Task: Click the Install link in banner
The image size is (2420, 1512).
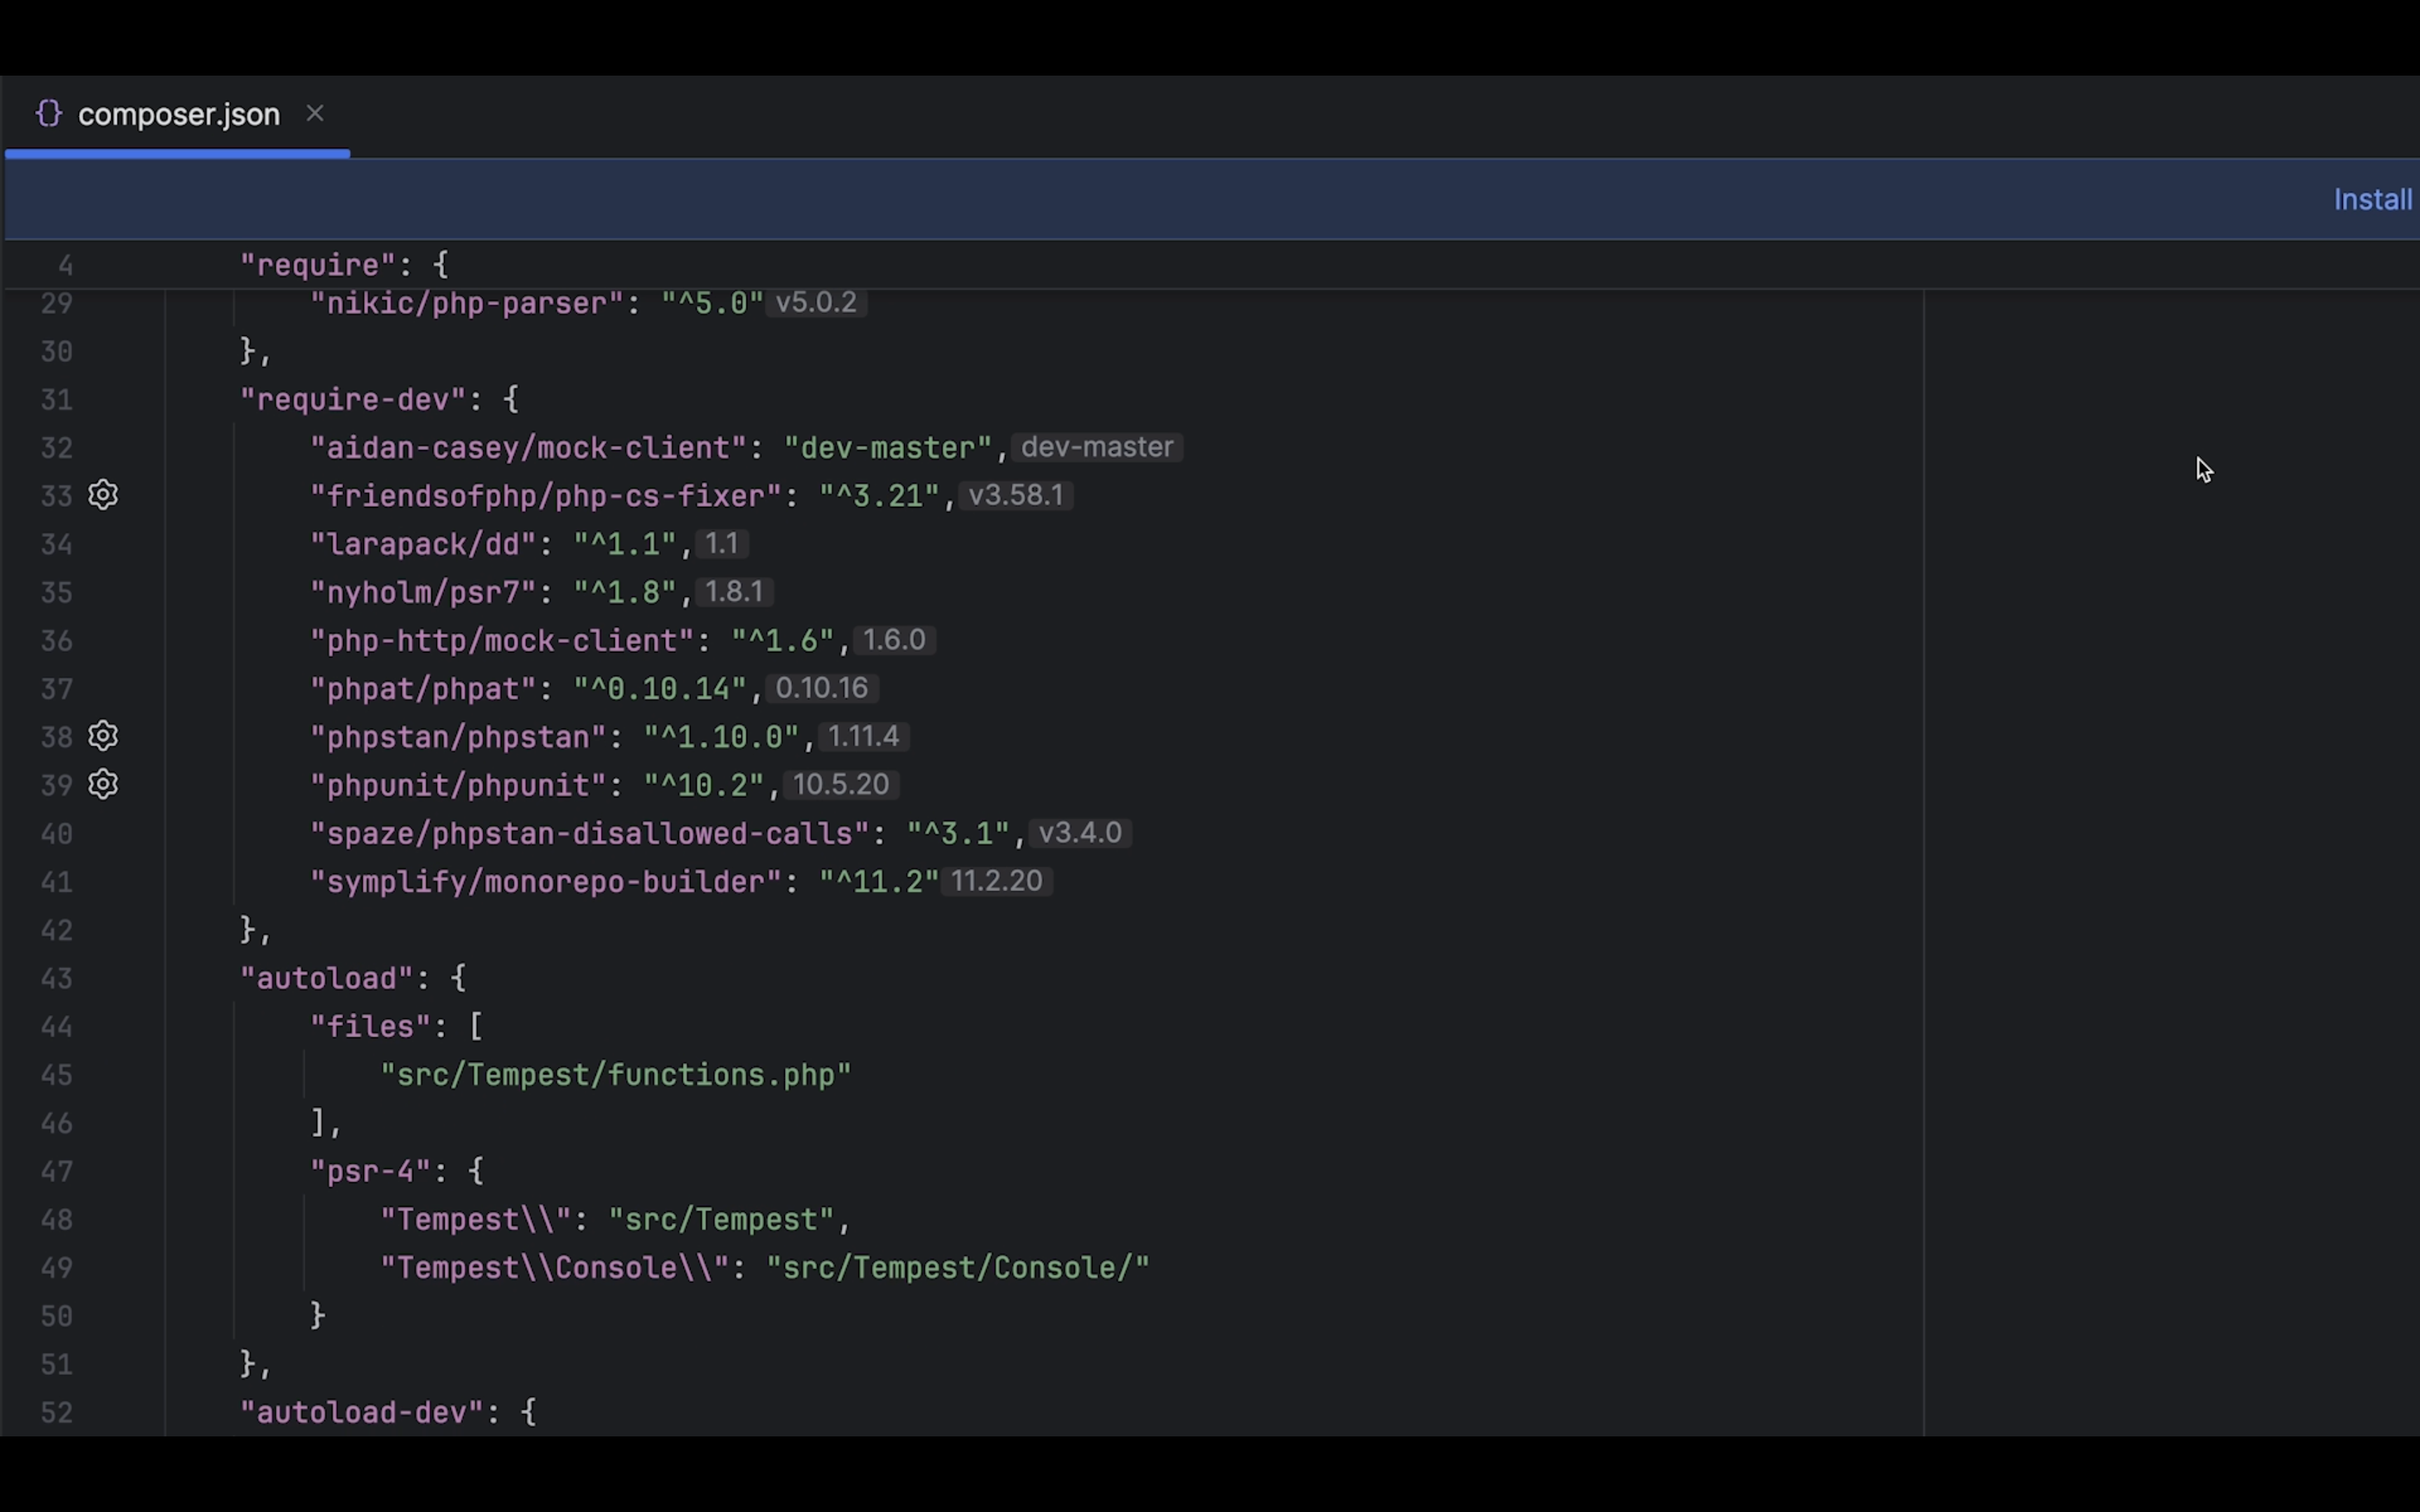Action: tap(2372, 200)
